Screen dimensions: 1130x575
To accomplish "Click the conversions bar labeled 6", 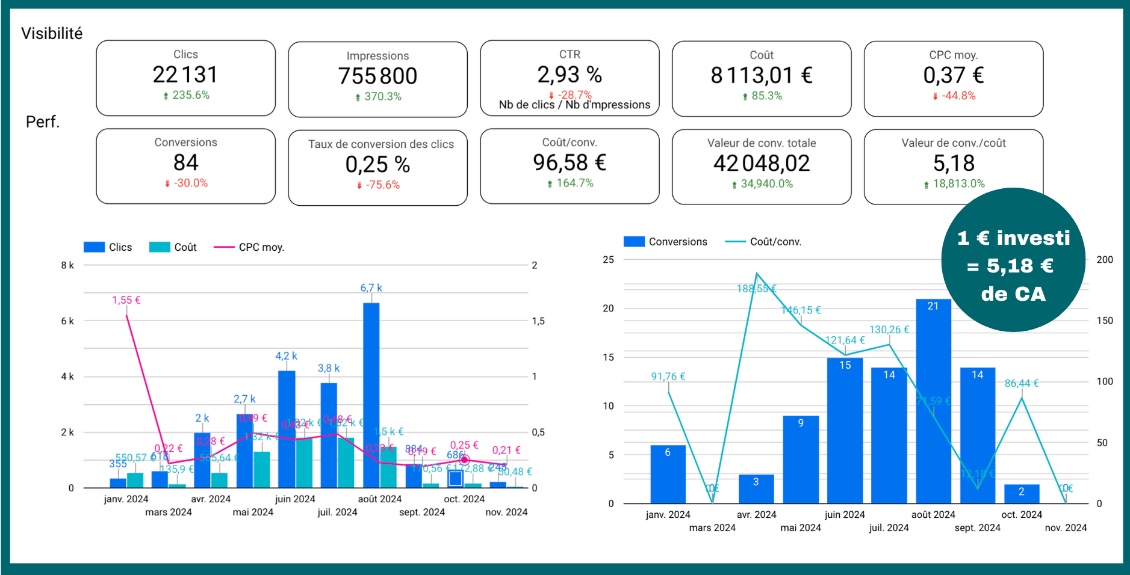I will coord(668,475).
